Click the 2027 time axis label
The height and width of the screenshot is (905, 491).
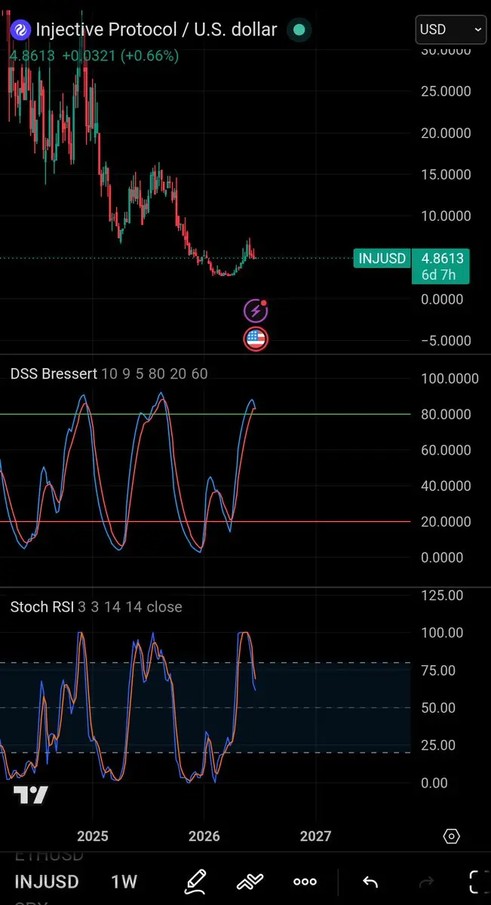[315, 836]
